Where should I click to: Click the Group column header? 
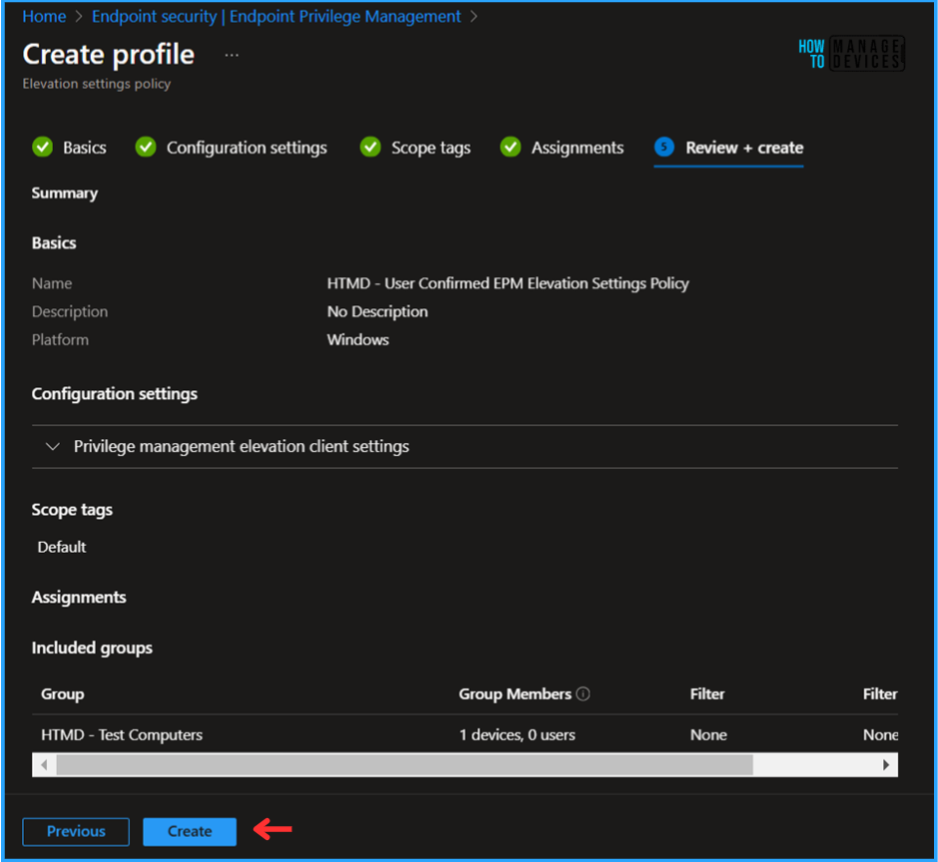[62, 694]
